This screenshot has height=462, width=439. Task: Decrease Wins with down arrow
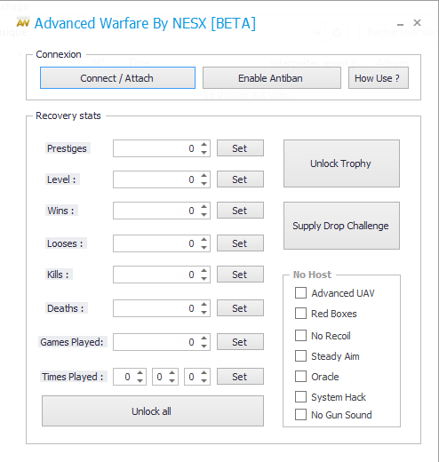click(204, 214)
